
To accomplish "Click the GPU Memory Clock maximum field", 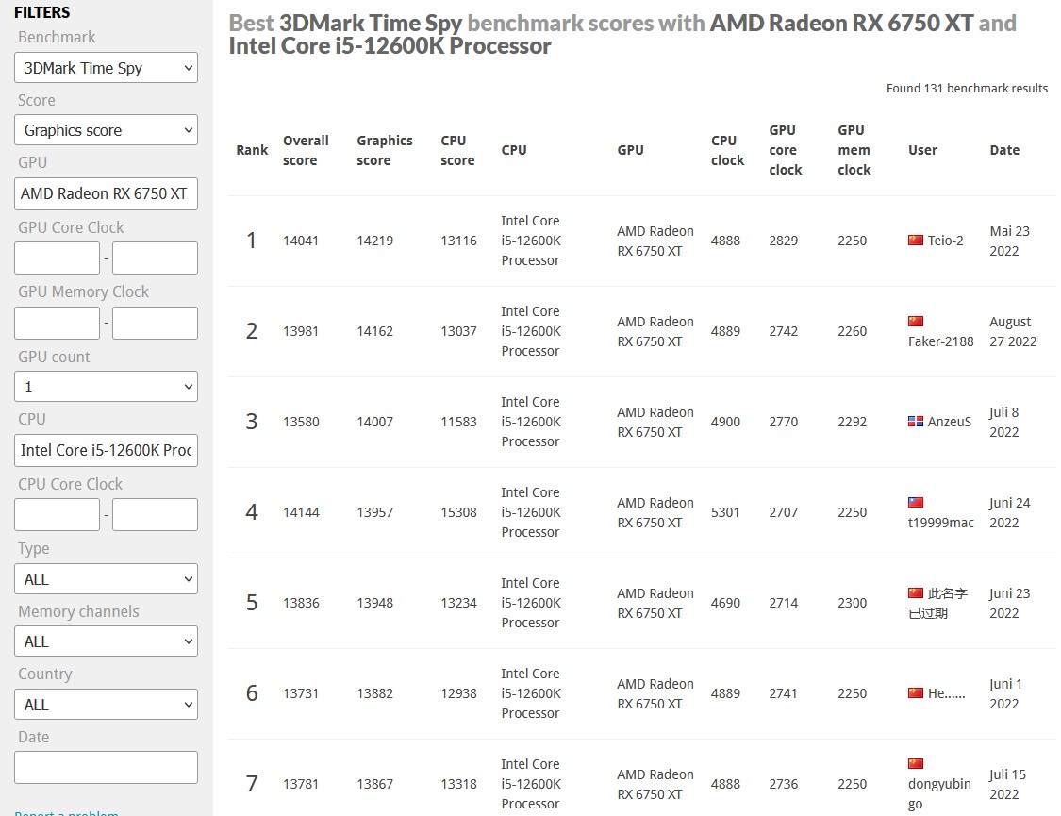I will click(155, 323).
